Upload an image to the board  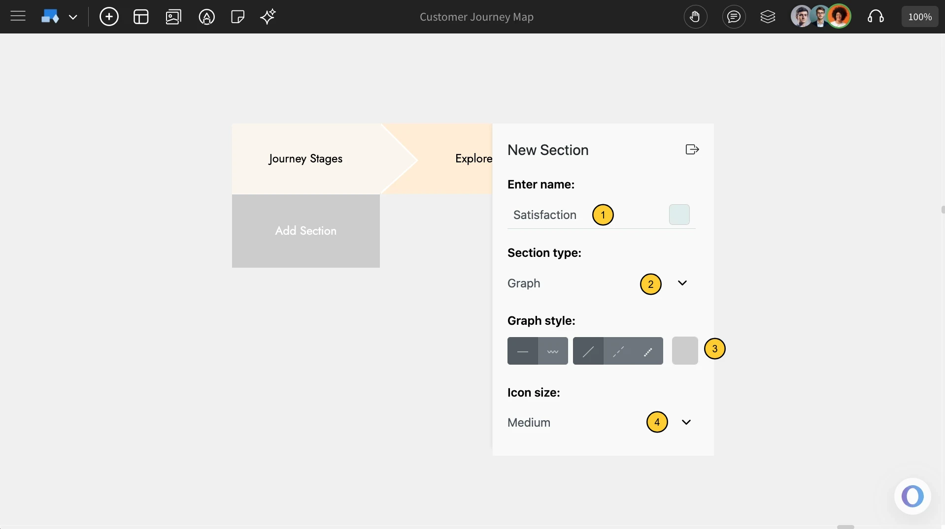tap(173, 16)
